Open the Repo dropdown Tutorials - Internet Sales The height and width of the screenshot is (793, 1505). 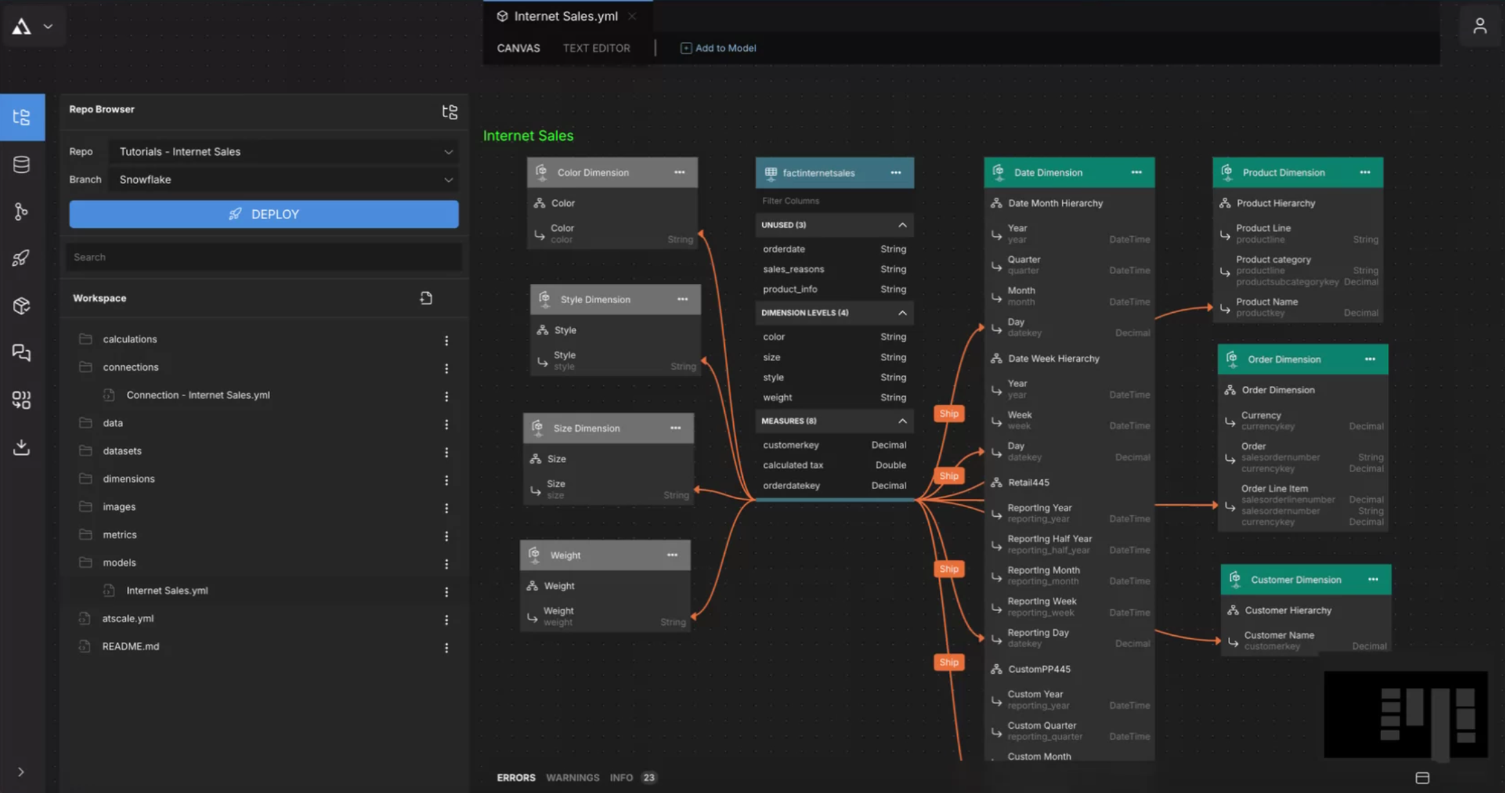[283, 152]
